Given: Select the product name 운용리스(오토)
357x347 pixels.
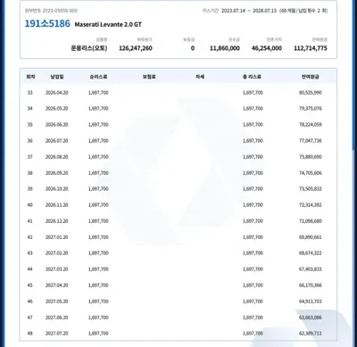Looking at the screenshot, I should coord(89,48).
